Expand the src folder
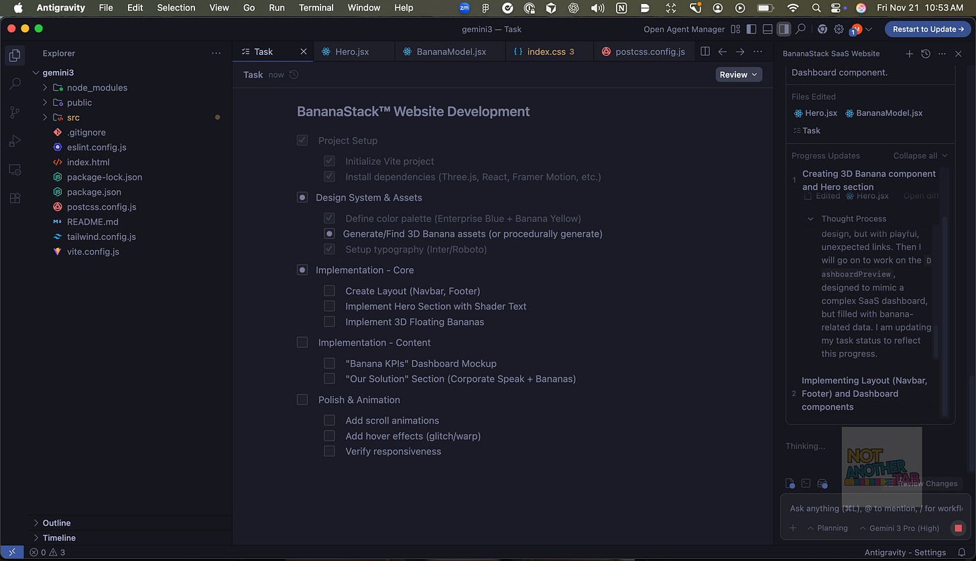976x561 pixels. [x=45, y=117]
